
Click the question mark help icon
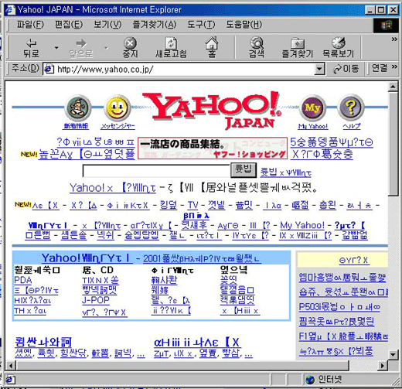(x=352, y=107)
